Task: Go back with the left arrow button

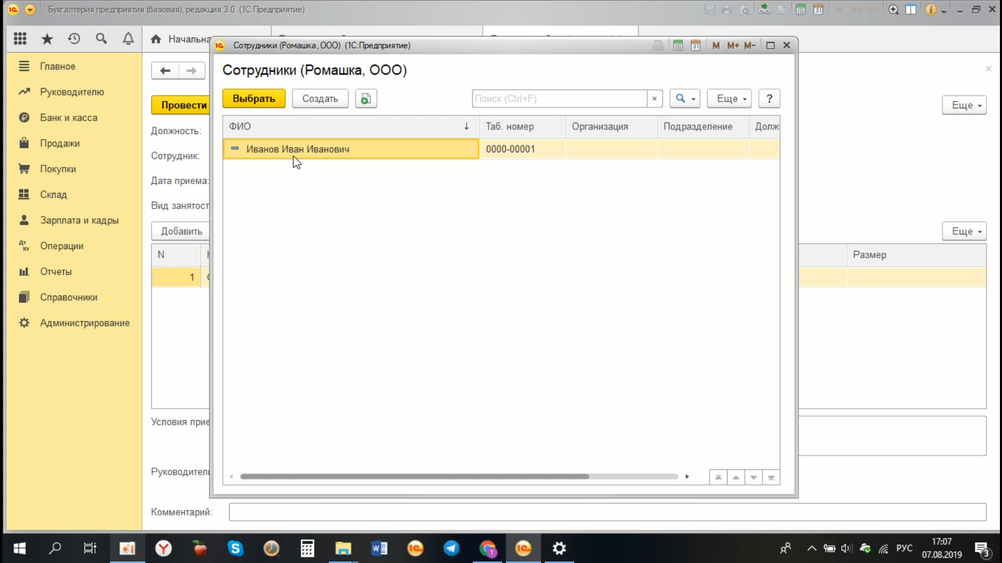Action: [165, 70]
